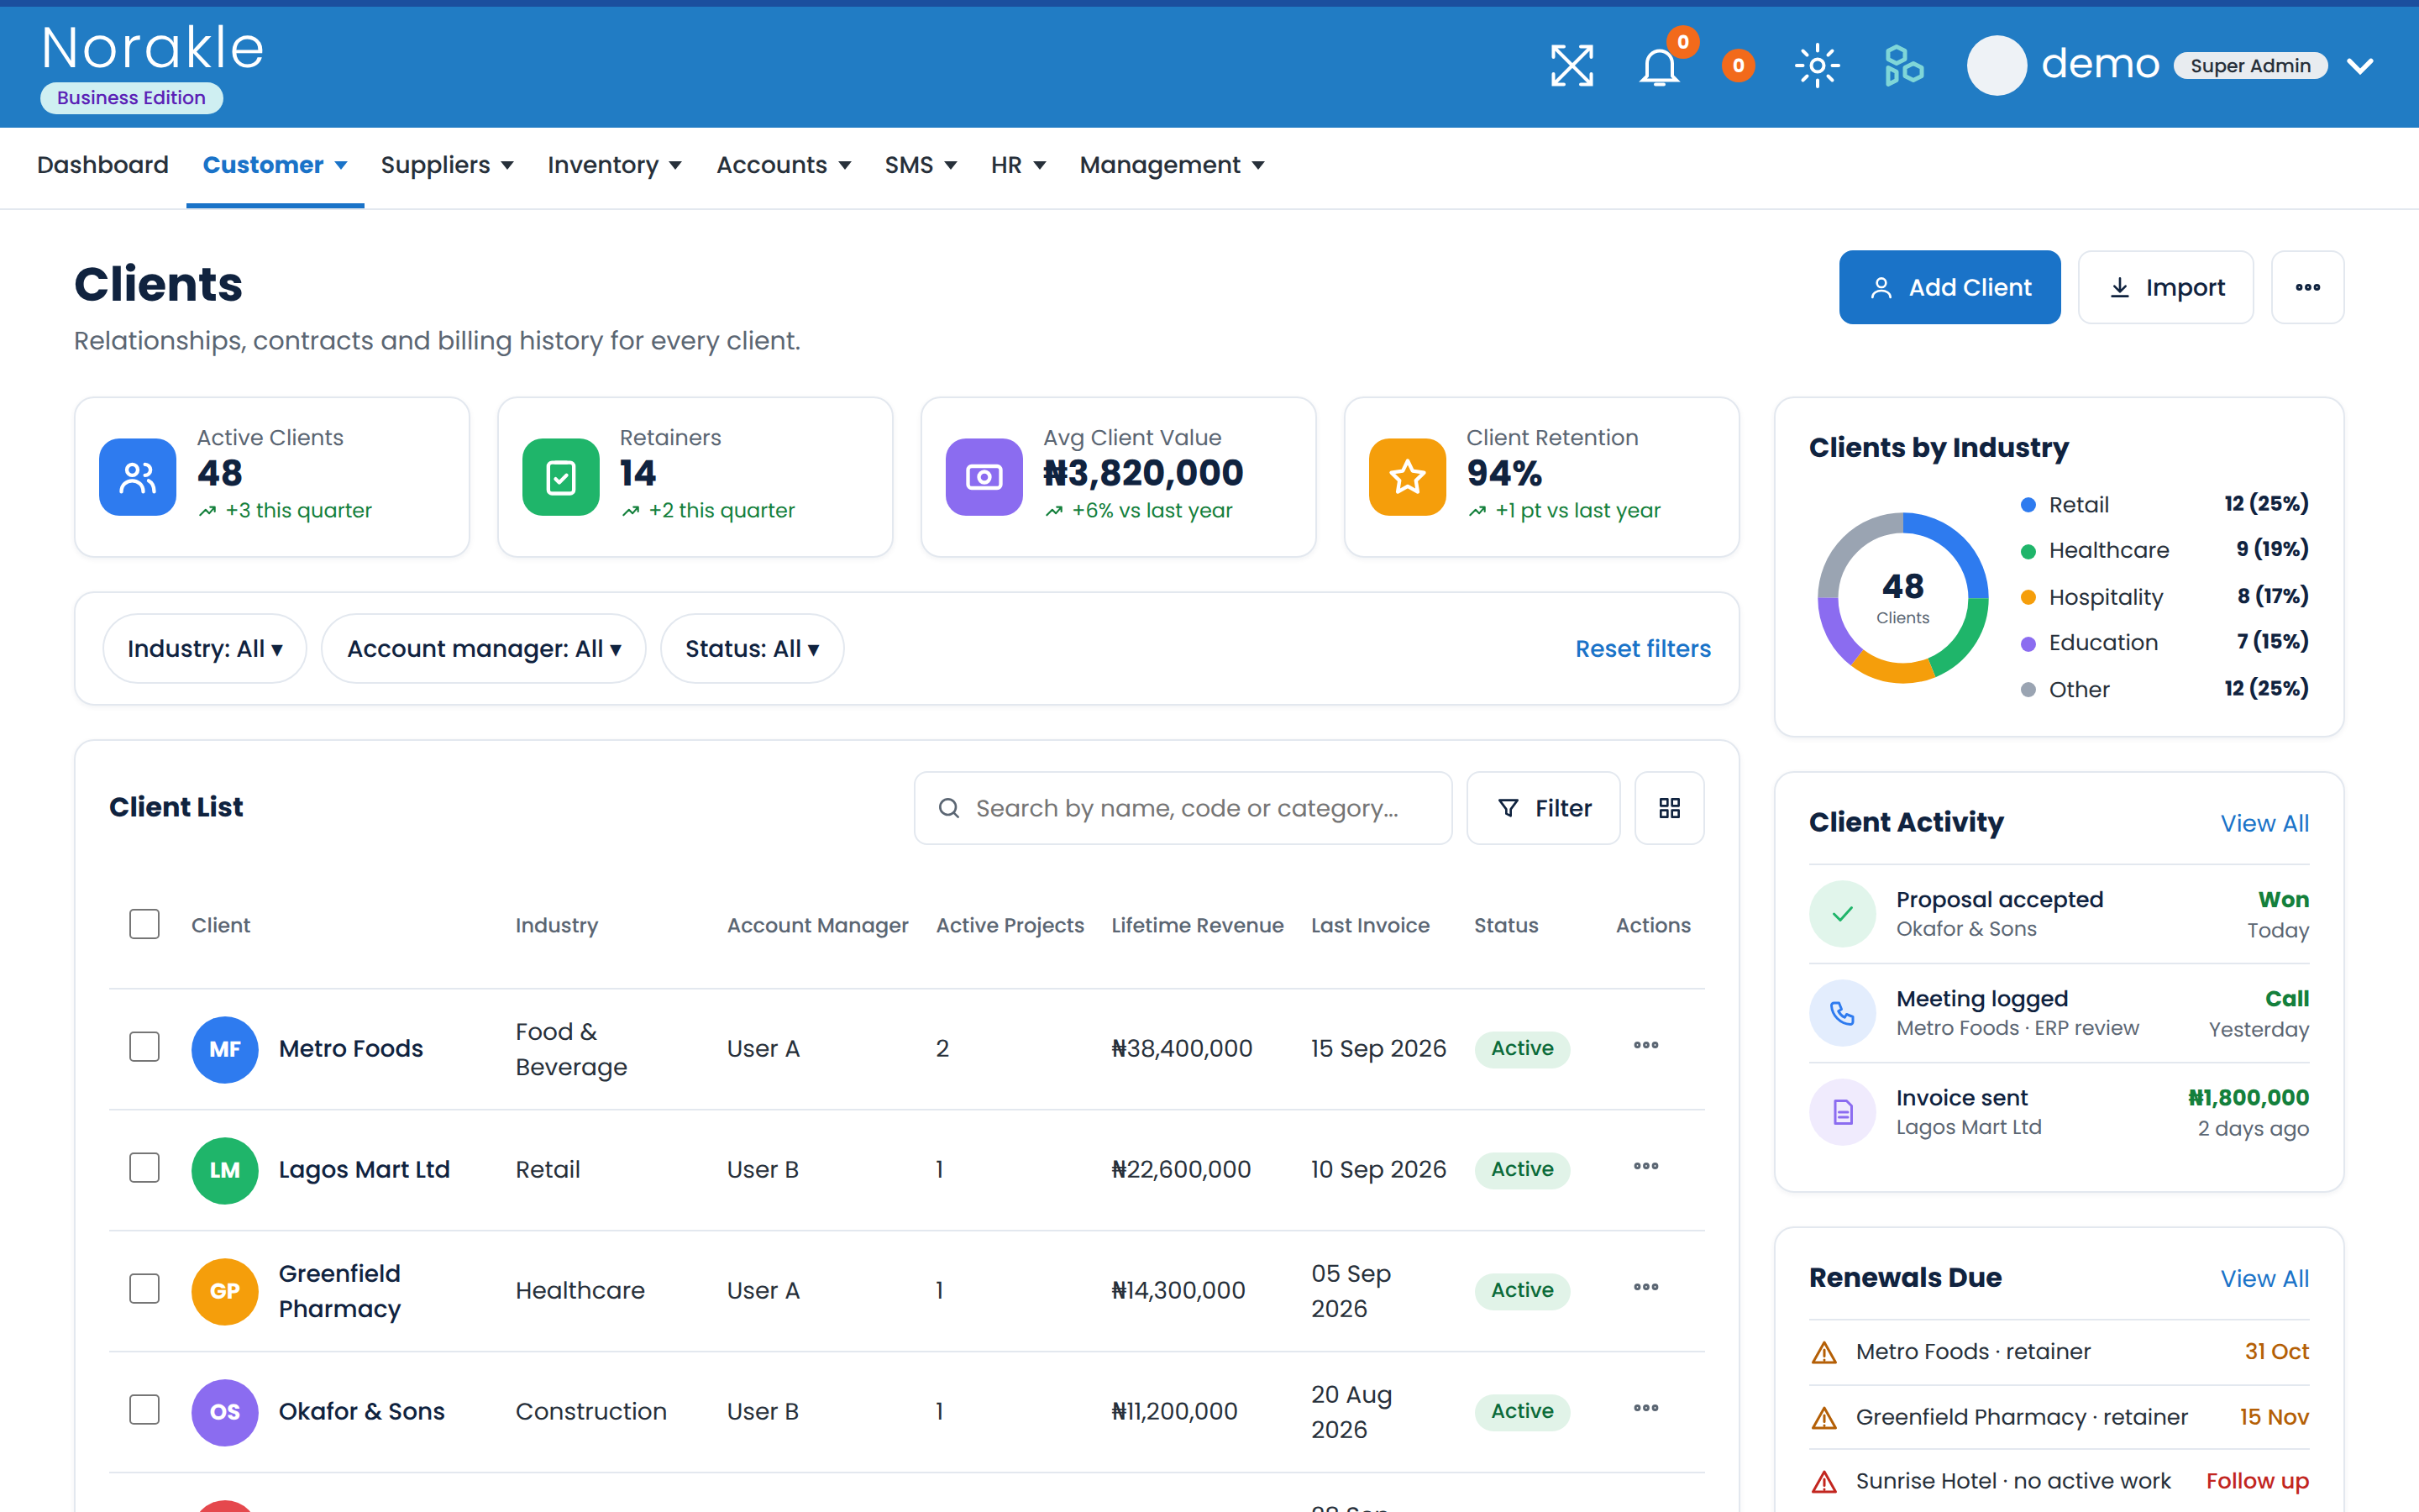The width and height of the screenshot is (2419, 1512).
Task: Open the notifications bell
Action: pos(1660,67)
